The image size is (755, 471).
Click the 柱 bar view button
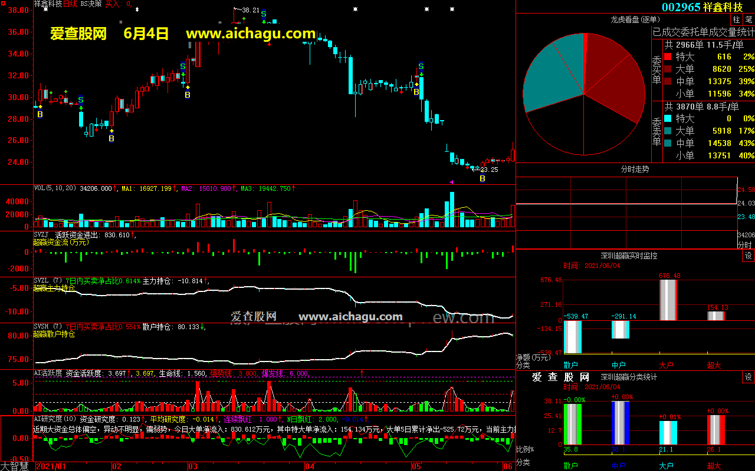point(737,19)
